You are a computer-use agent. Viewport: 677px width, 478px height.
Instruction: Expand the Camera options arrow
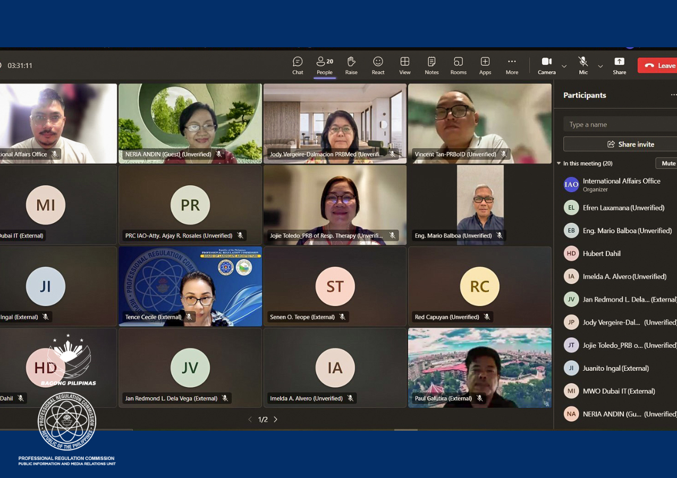click(x=564, y=66)
